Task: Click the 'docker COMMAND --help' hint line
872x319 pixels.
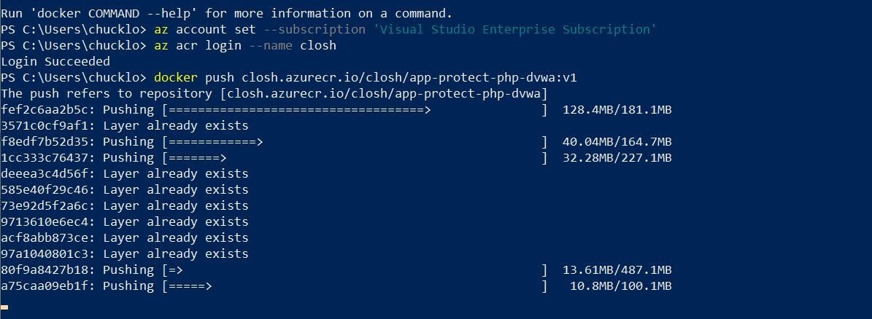Action: click(x=227, y=13)
